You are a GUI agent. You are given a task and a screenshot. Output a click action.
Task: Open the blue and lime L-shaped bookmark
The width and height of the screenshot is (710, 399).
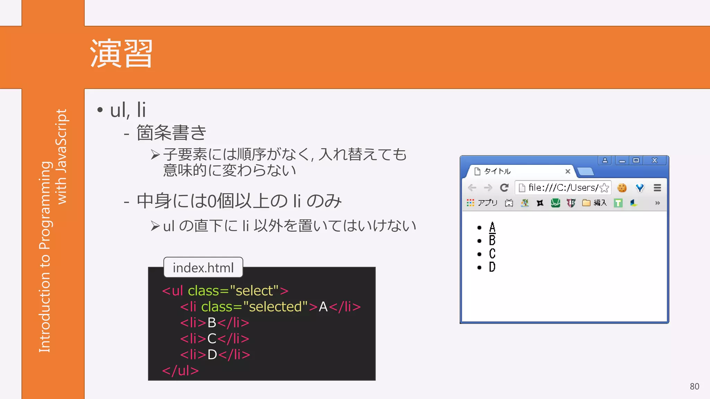click(x=634, y=203)
